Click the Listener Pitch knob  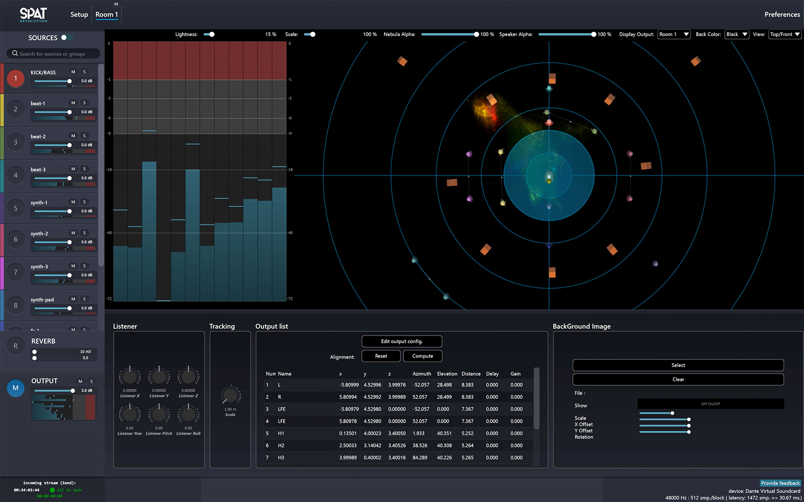[x=159, y=414]
